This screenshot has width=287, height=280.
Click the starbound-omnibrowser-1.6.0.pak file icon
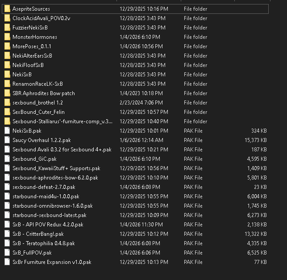coord(7,206)
